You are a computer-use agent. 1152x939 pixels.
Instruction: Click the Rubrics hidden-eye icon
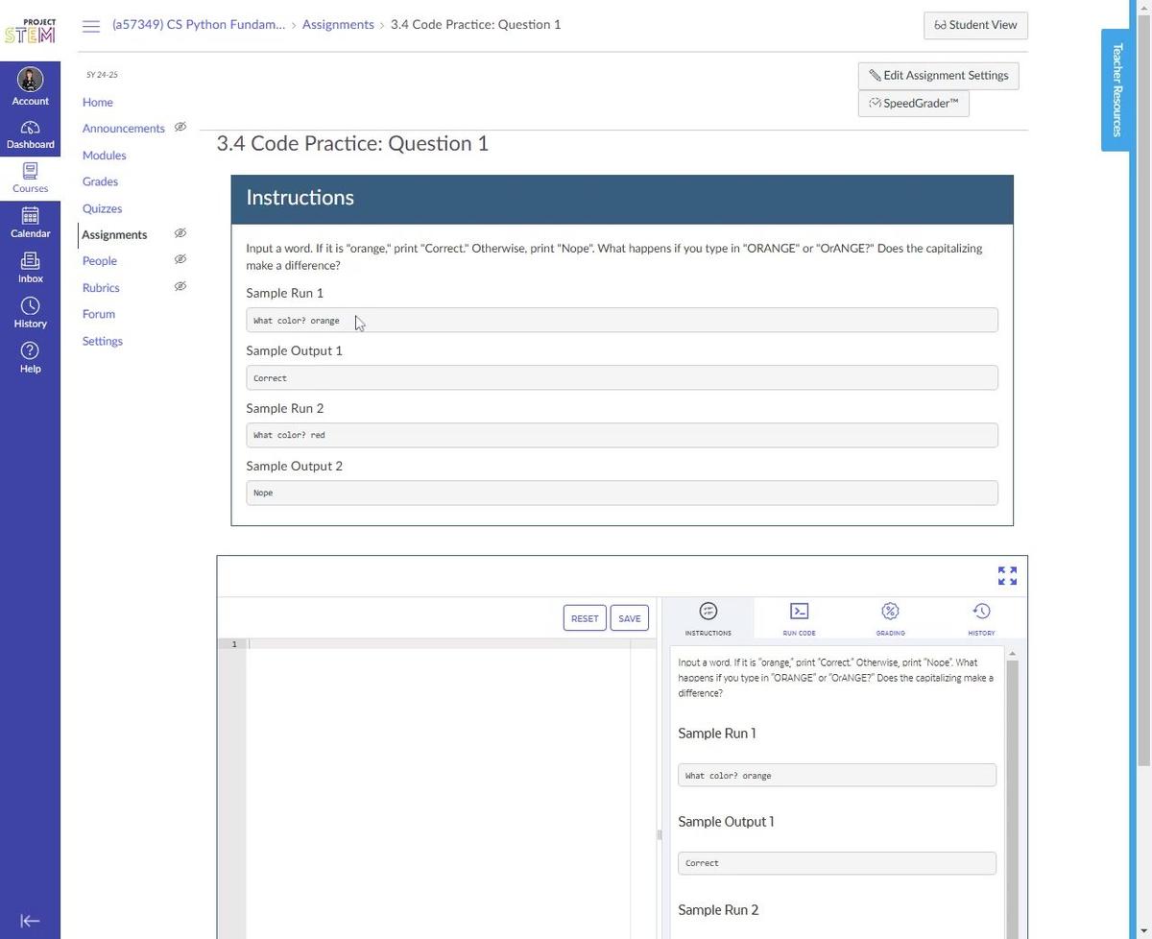tap(180, 286)
